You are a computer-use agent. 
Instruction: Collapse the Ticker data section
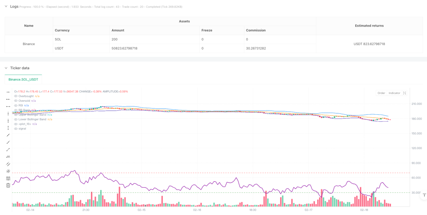tap(6, 68)
